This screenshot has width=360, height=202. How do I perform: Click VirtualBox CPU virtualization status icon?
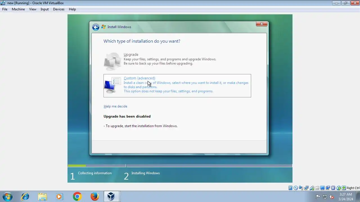coord(333,188)
